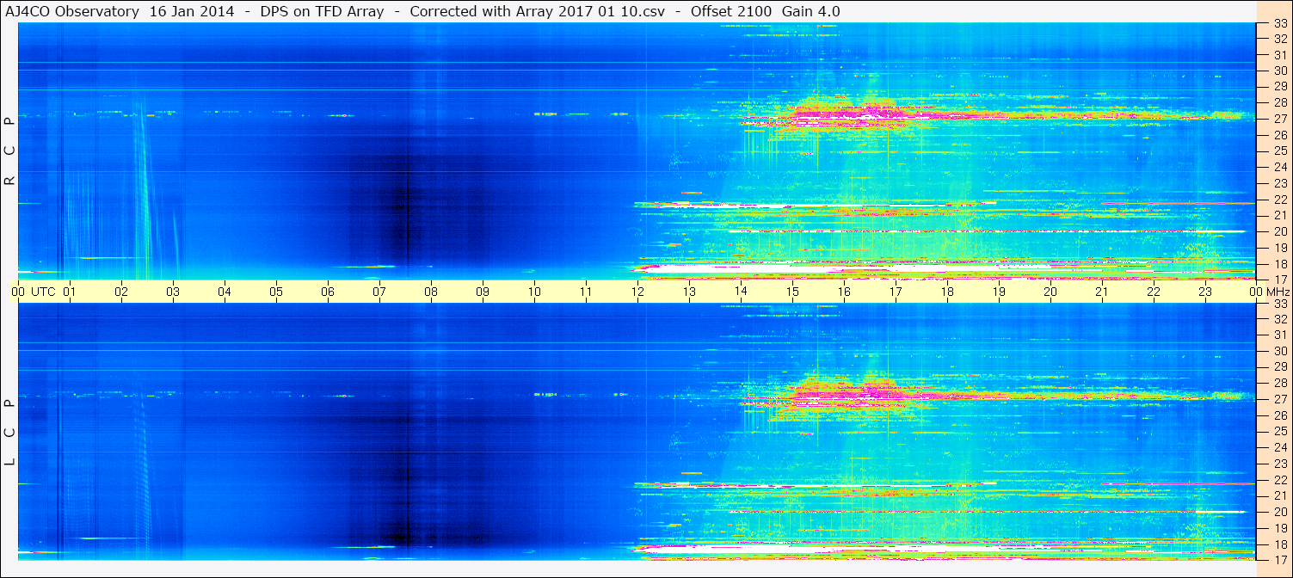
Task: Select the 16 hour mark on UTC axis
Action: pos(844,292)
